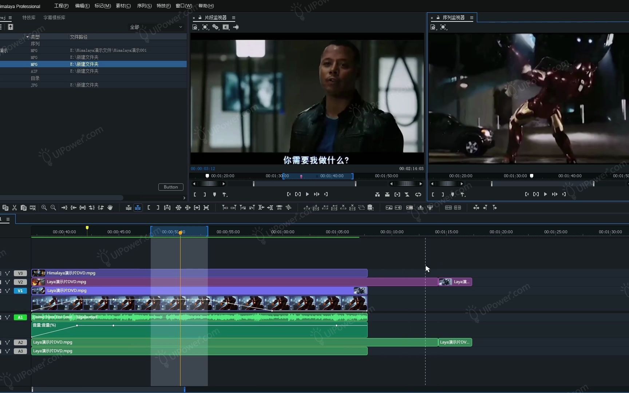
Task: Collapse the 类型 column sort arrow
Action: coord(27,37)
